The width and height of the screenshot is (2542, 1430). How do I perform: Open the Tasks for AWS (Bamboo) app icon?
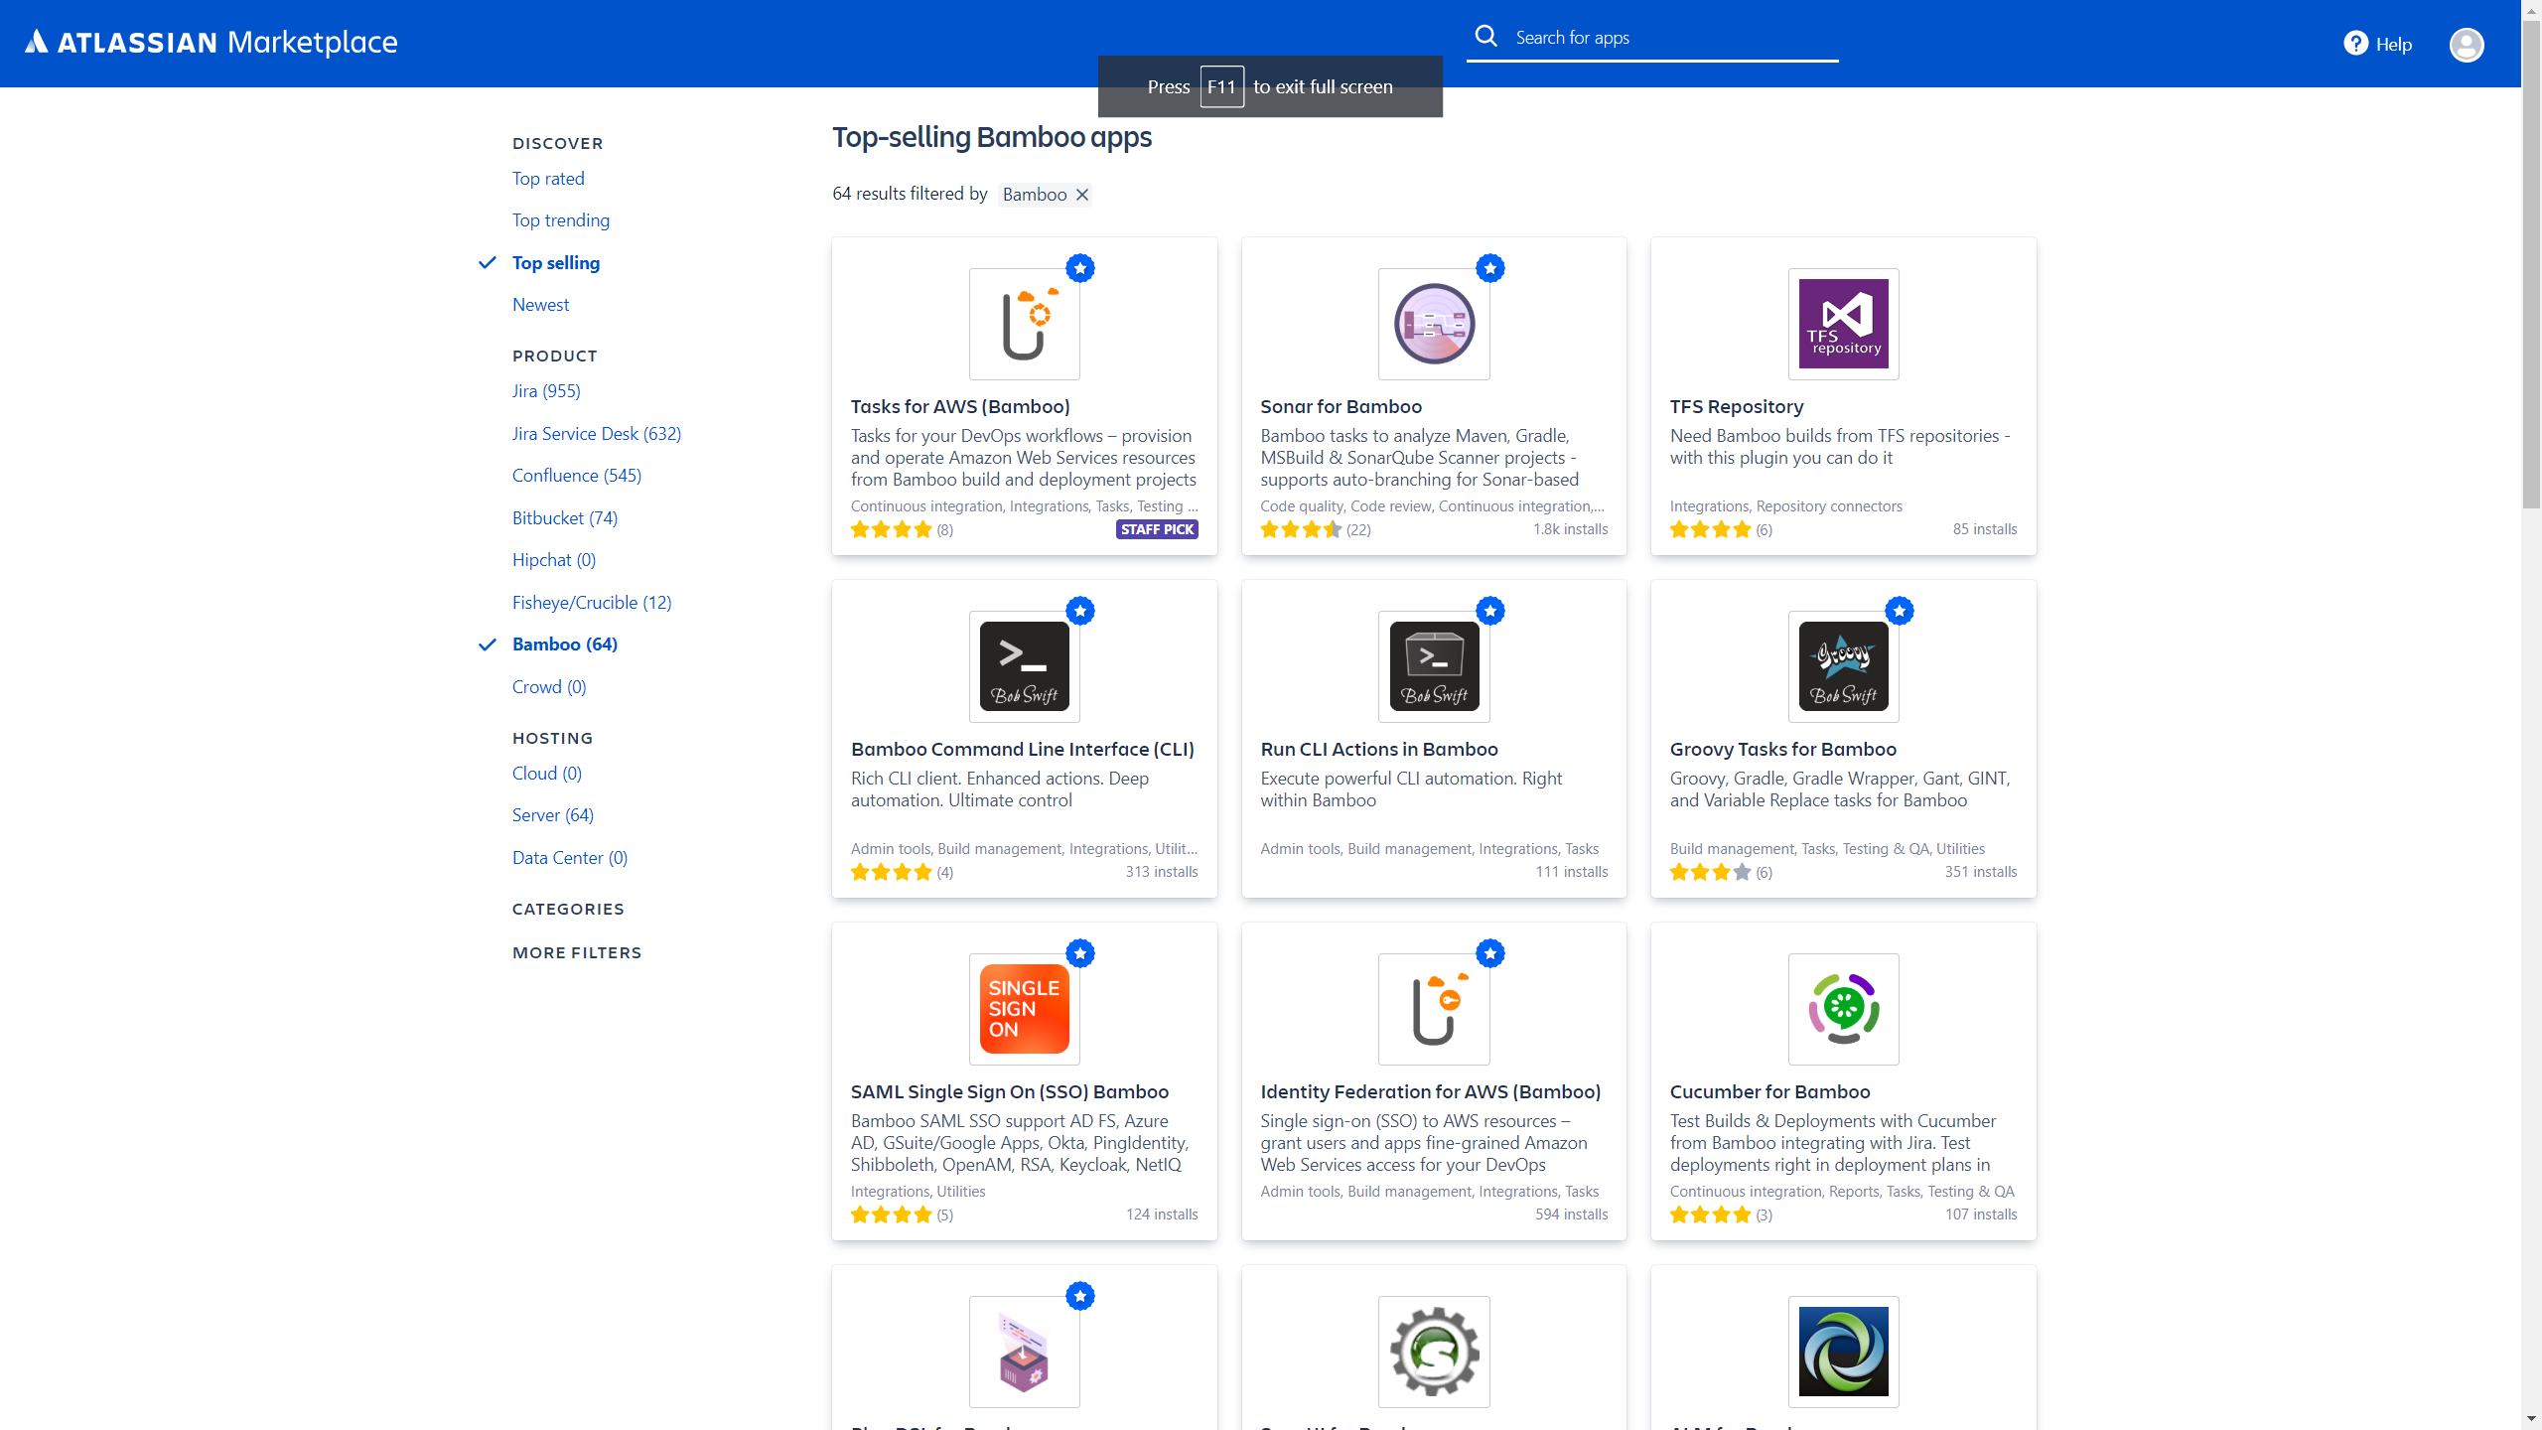coord(1024,323)
